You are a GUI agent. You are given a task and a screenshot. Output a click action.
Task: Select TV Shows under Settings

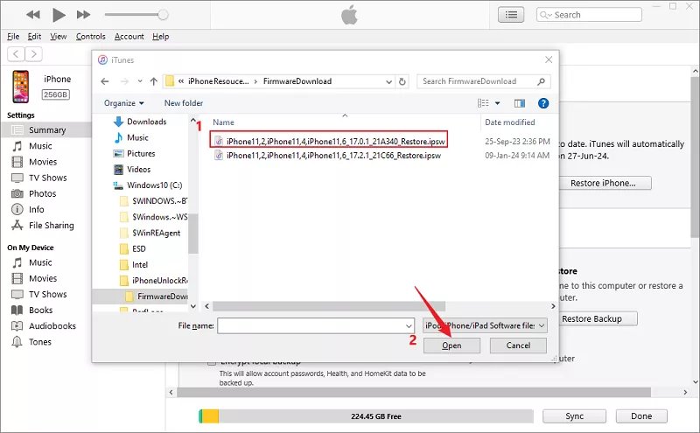tap(48, 178)
